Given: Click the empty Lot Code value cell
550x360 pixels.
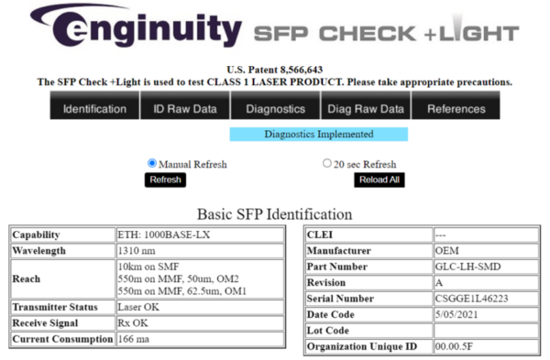Looking at the screenshot, I should [486, 331].
